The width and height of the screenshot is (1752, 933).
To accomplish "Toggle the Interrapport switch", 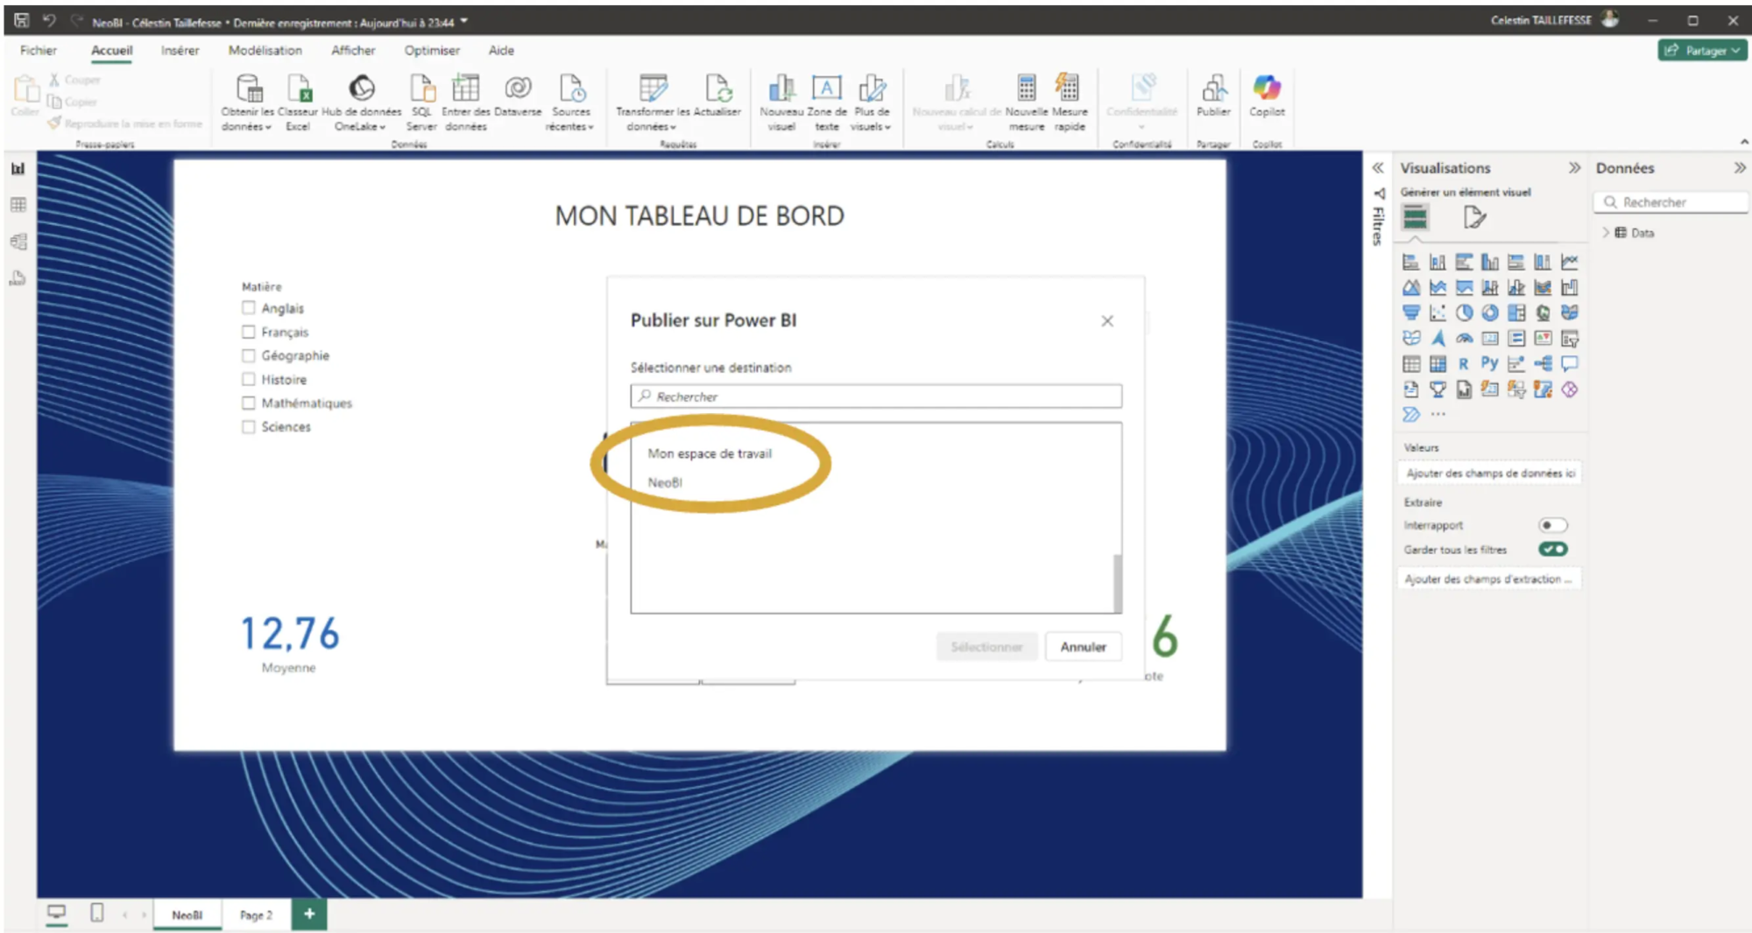I will pos(1552,525).
